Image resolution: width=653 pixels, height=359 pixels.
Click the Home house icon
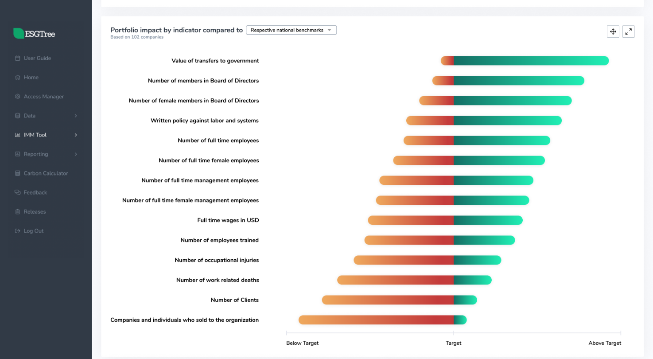click(18, 78)
